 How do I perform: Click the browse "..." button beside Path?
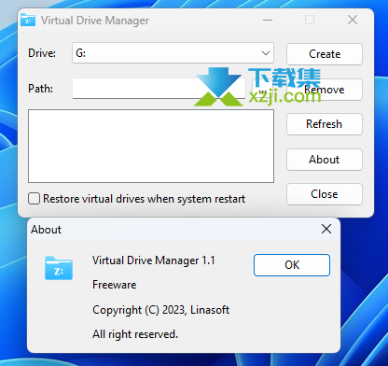point(263,89)
